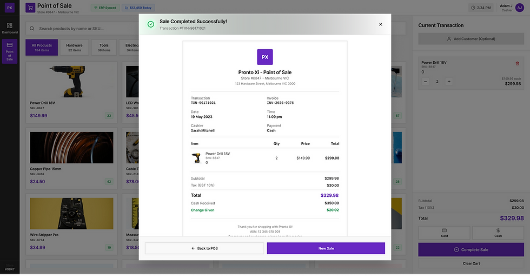This screenshot has height=278, width=530.
Task: Click the receipt time 11:09 pm
Action: (274, 117)
